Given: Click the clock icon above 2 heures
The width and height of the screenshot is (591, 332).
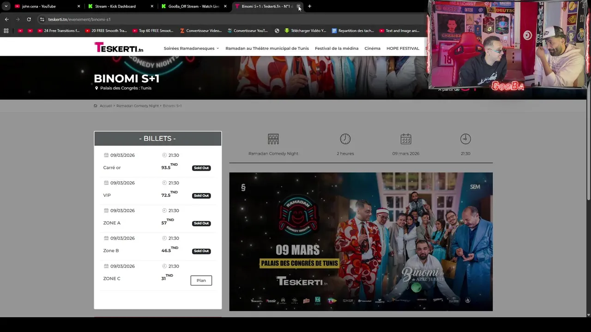Looking at the screenshot, I should click(x=345, y=139).
